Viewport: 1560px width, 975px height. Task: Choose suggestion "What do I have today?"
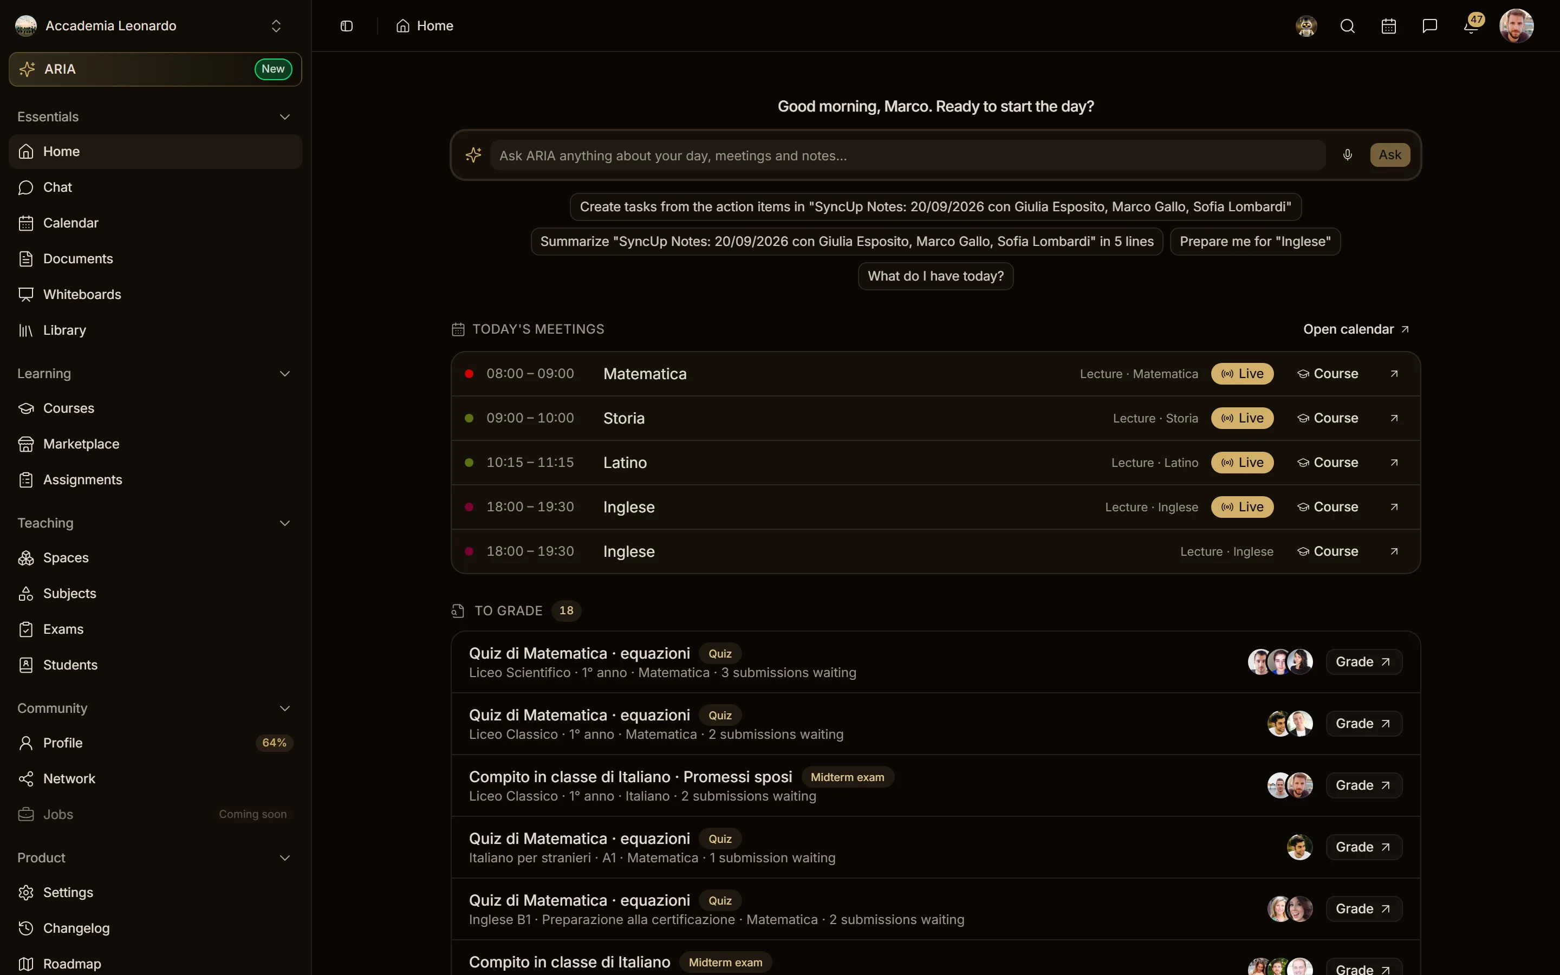click(x=935, y=276)
